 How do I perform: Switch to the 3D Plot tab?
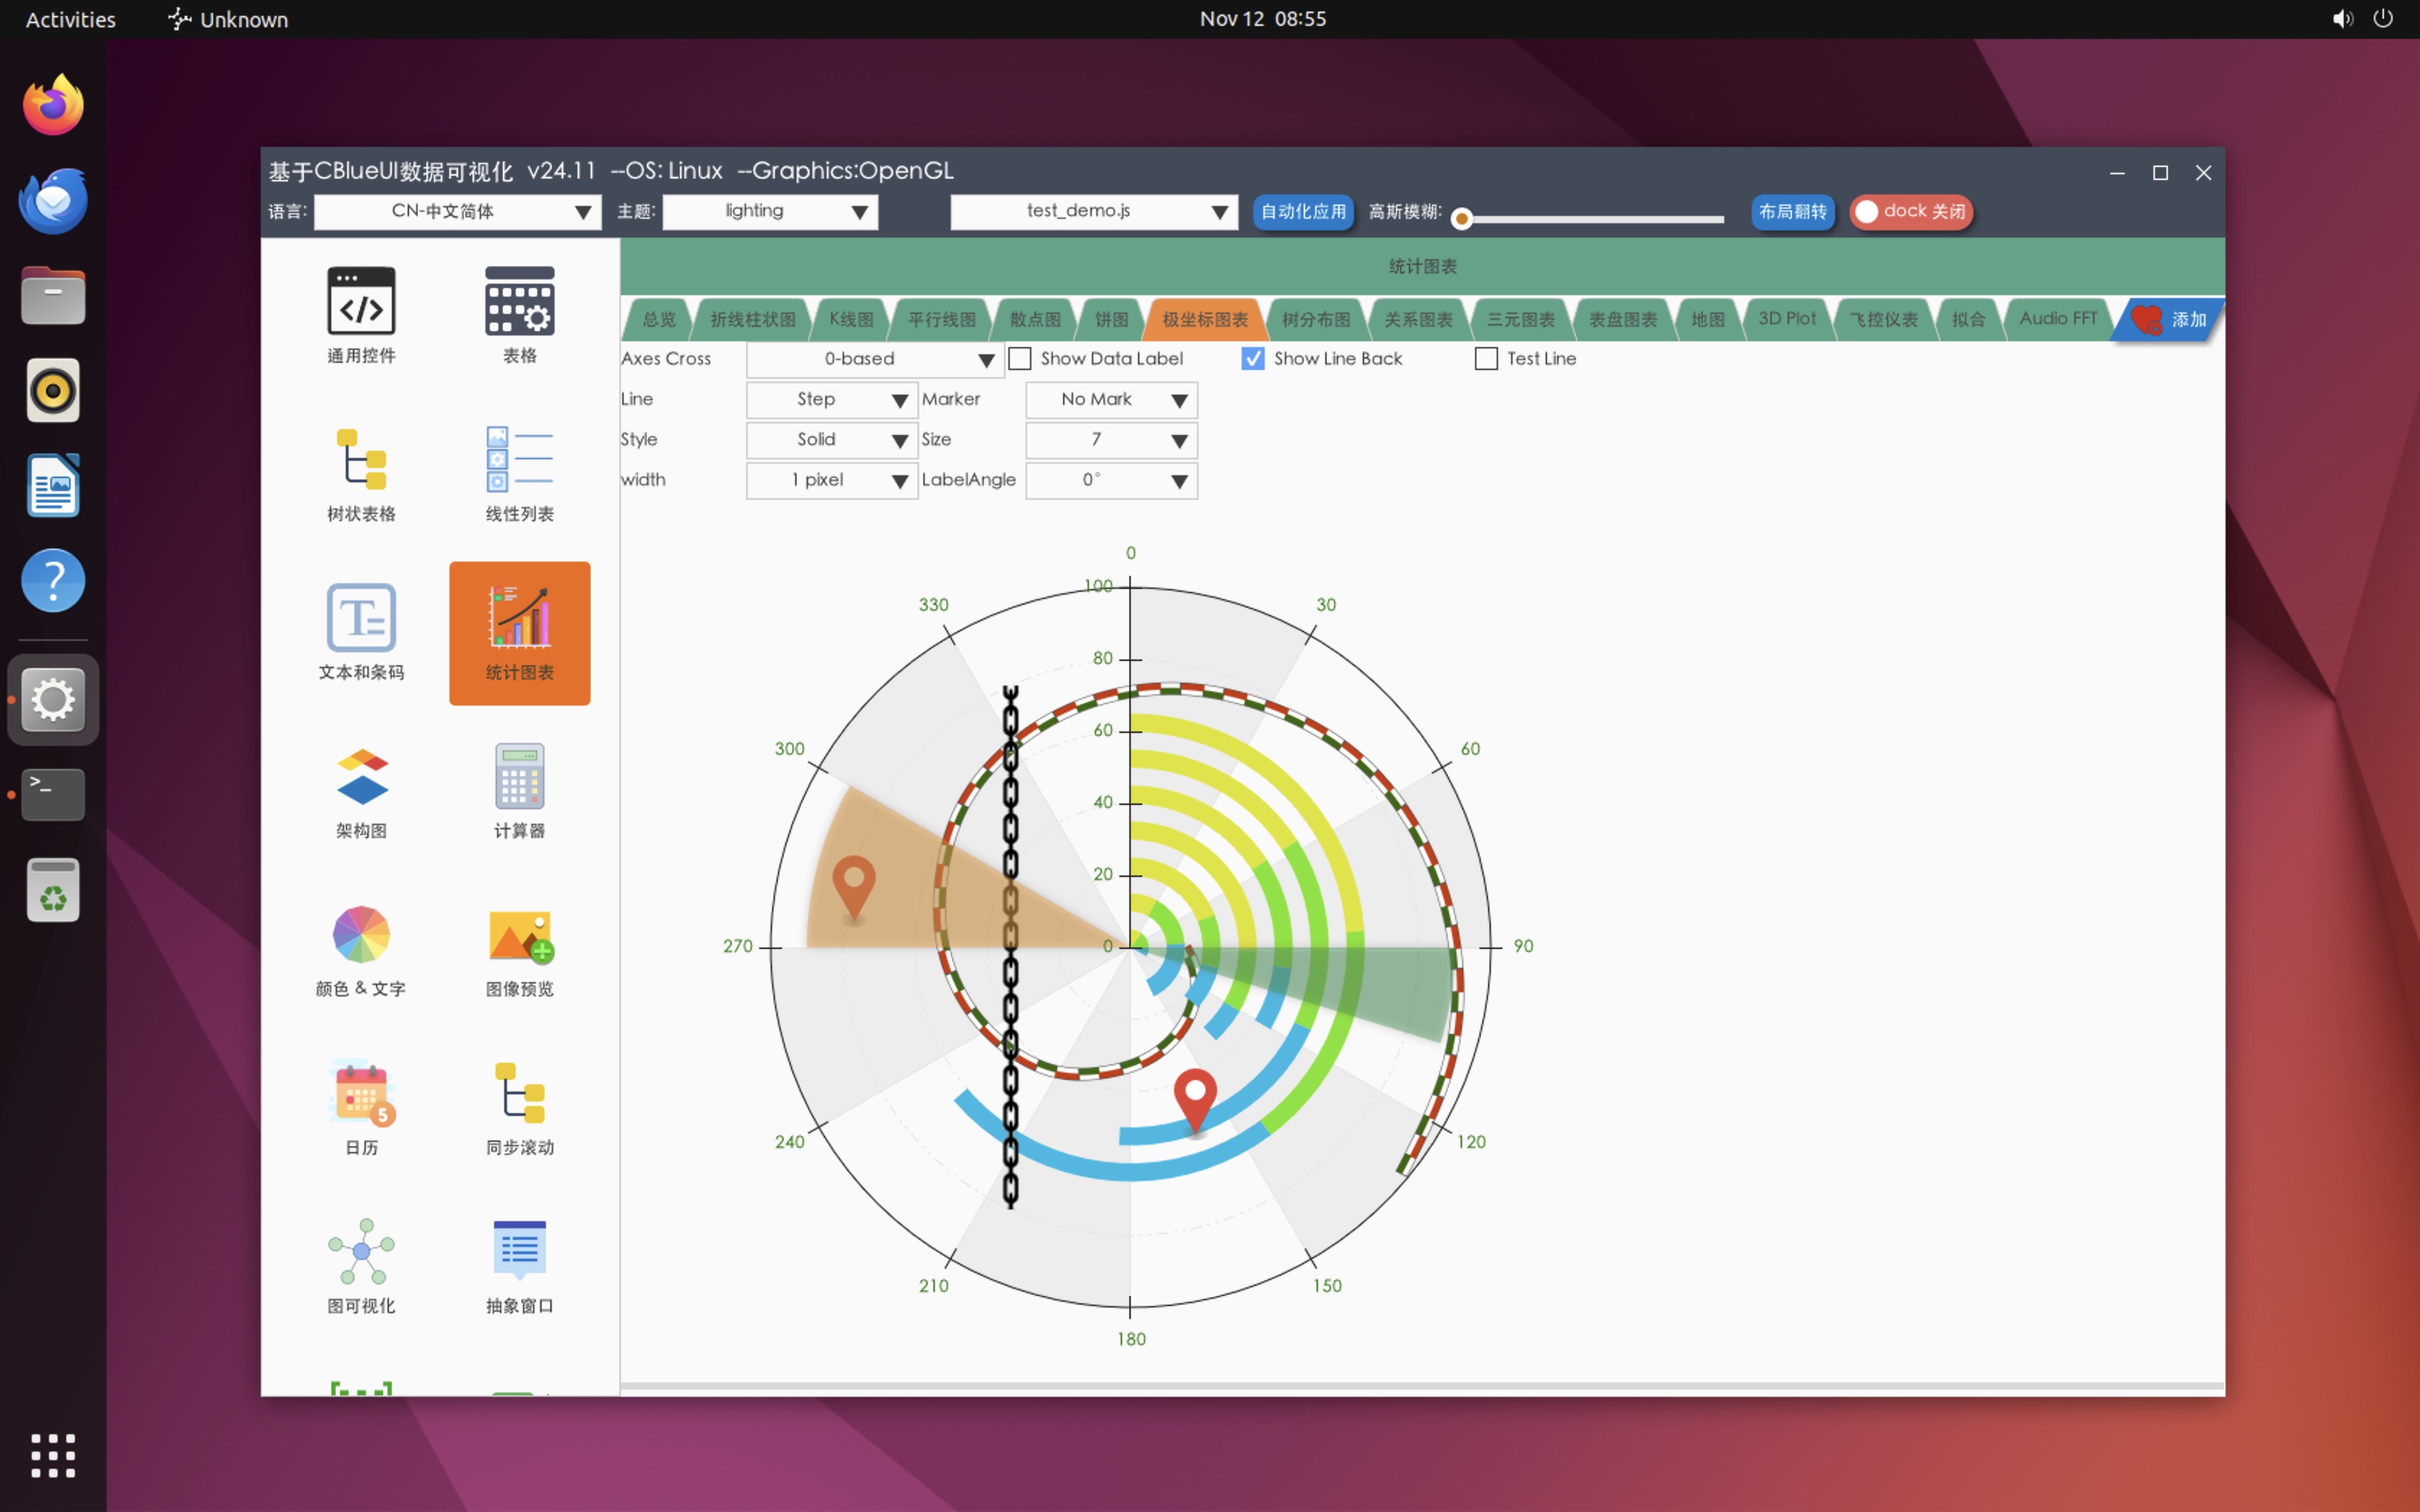click(x=1786, y=319)
